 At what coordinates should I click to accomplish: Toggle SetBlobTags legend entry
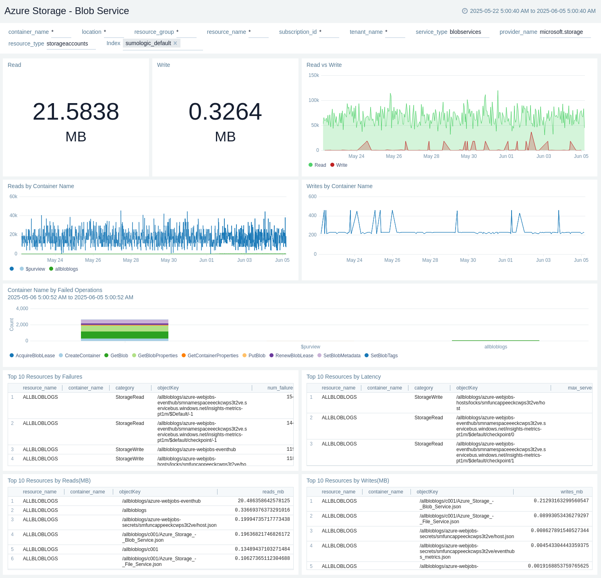click(381, 356)
